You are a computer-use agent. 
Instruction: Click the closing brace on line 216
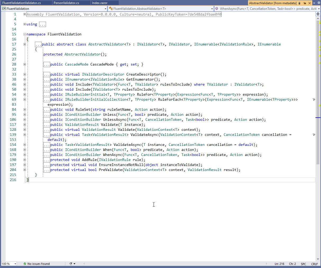point(27,180)
